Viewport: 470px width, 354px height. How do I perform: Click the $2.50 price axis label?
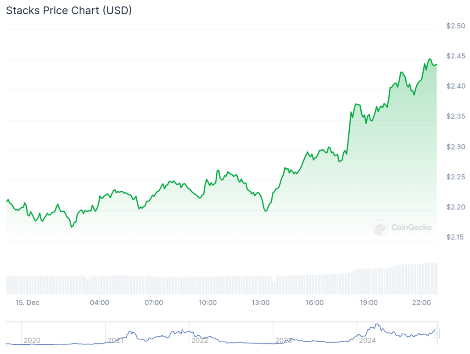[456, 26]
